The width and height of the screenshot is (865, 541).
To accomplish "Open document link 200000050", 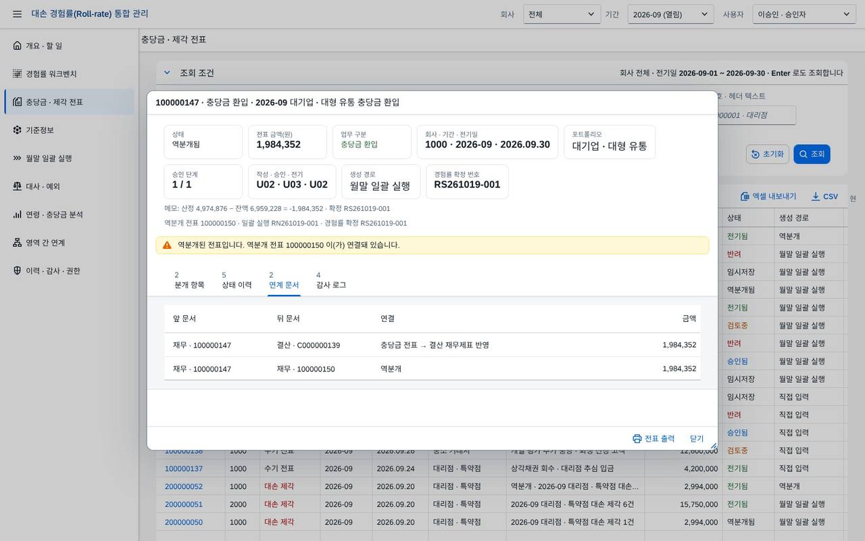I will [184, 522].
